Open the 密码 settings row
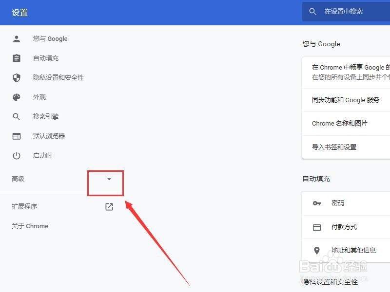Screen dimensions: 390x292 [346, 203]
